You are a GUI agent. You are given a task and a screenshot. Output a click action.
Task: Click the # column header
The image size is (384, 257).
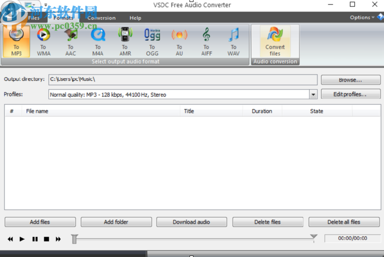click(13, 111)
